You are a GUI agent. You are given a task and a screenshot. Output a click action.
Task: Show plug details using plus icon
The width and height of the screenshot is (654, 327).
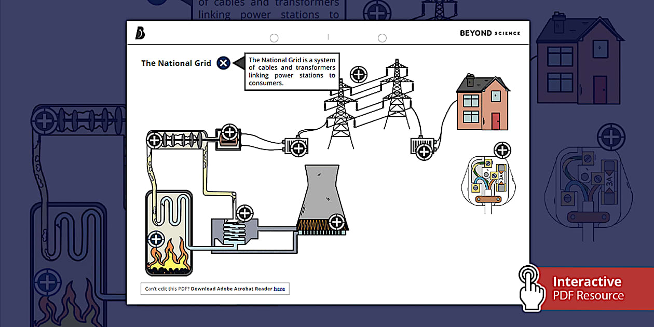tap(502, 151)
